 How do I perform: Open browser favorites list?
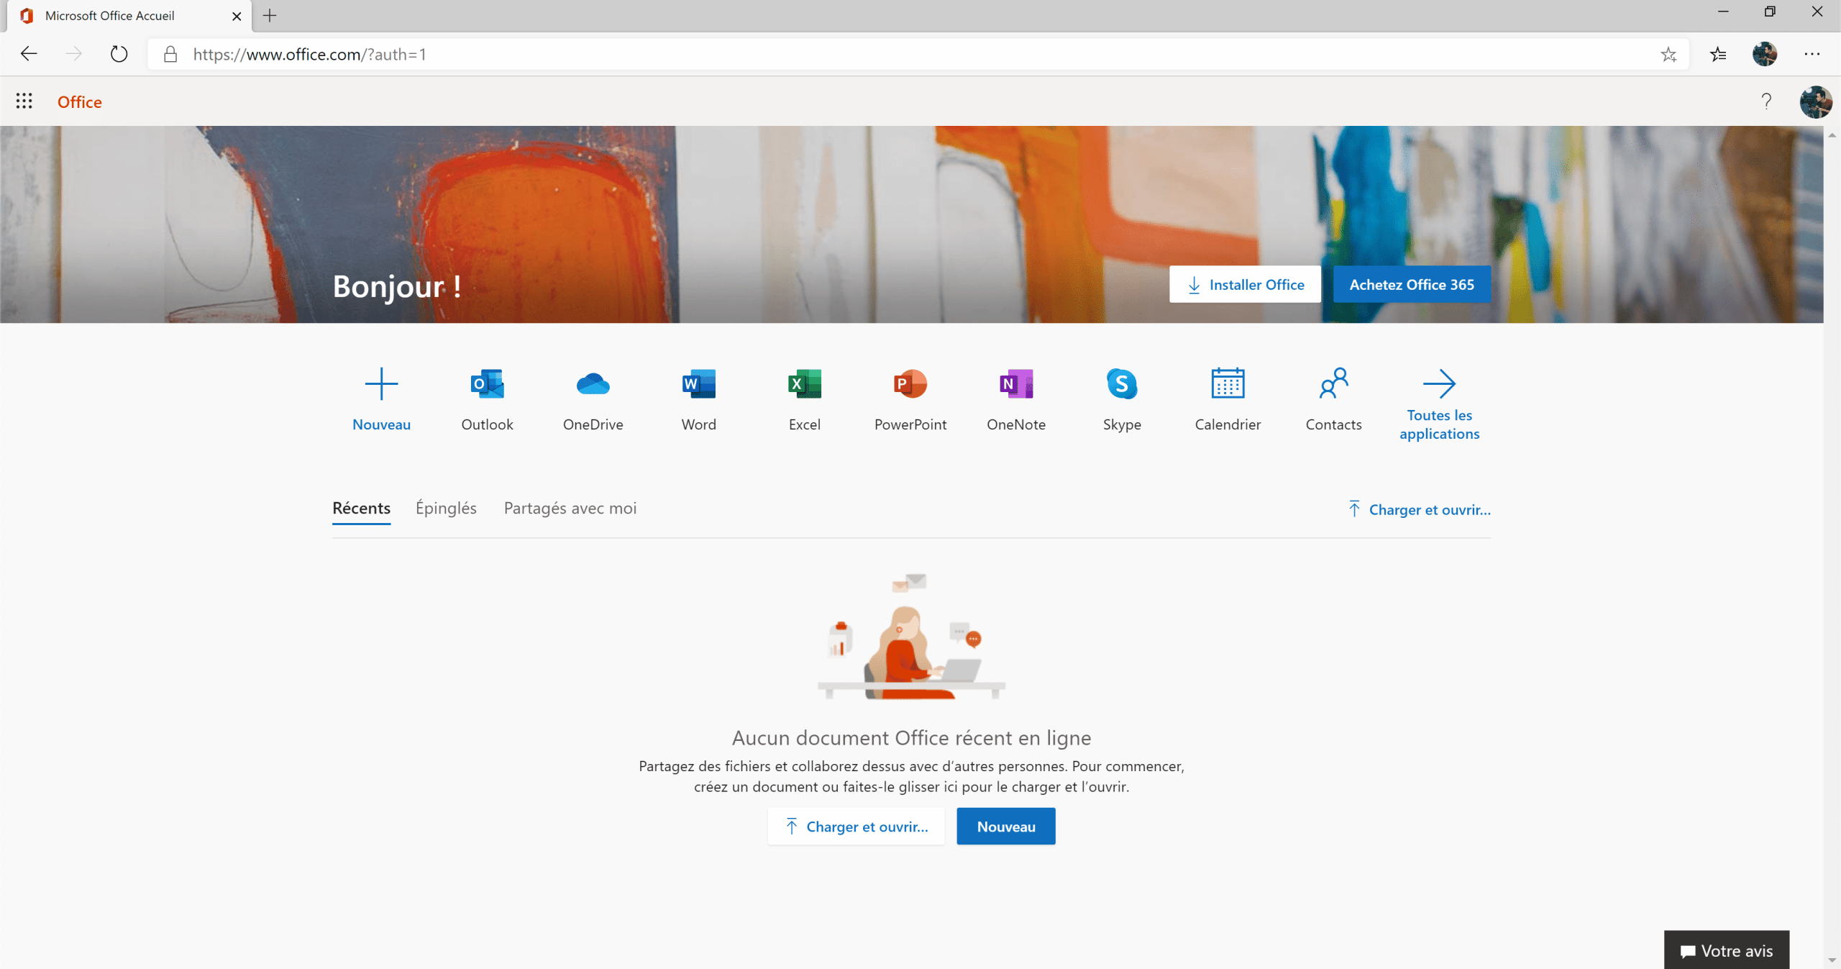point(1718,54)
